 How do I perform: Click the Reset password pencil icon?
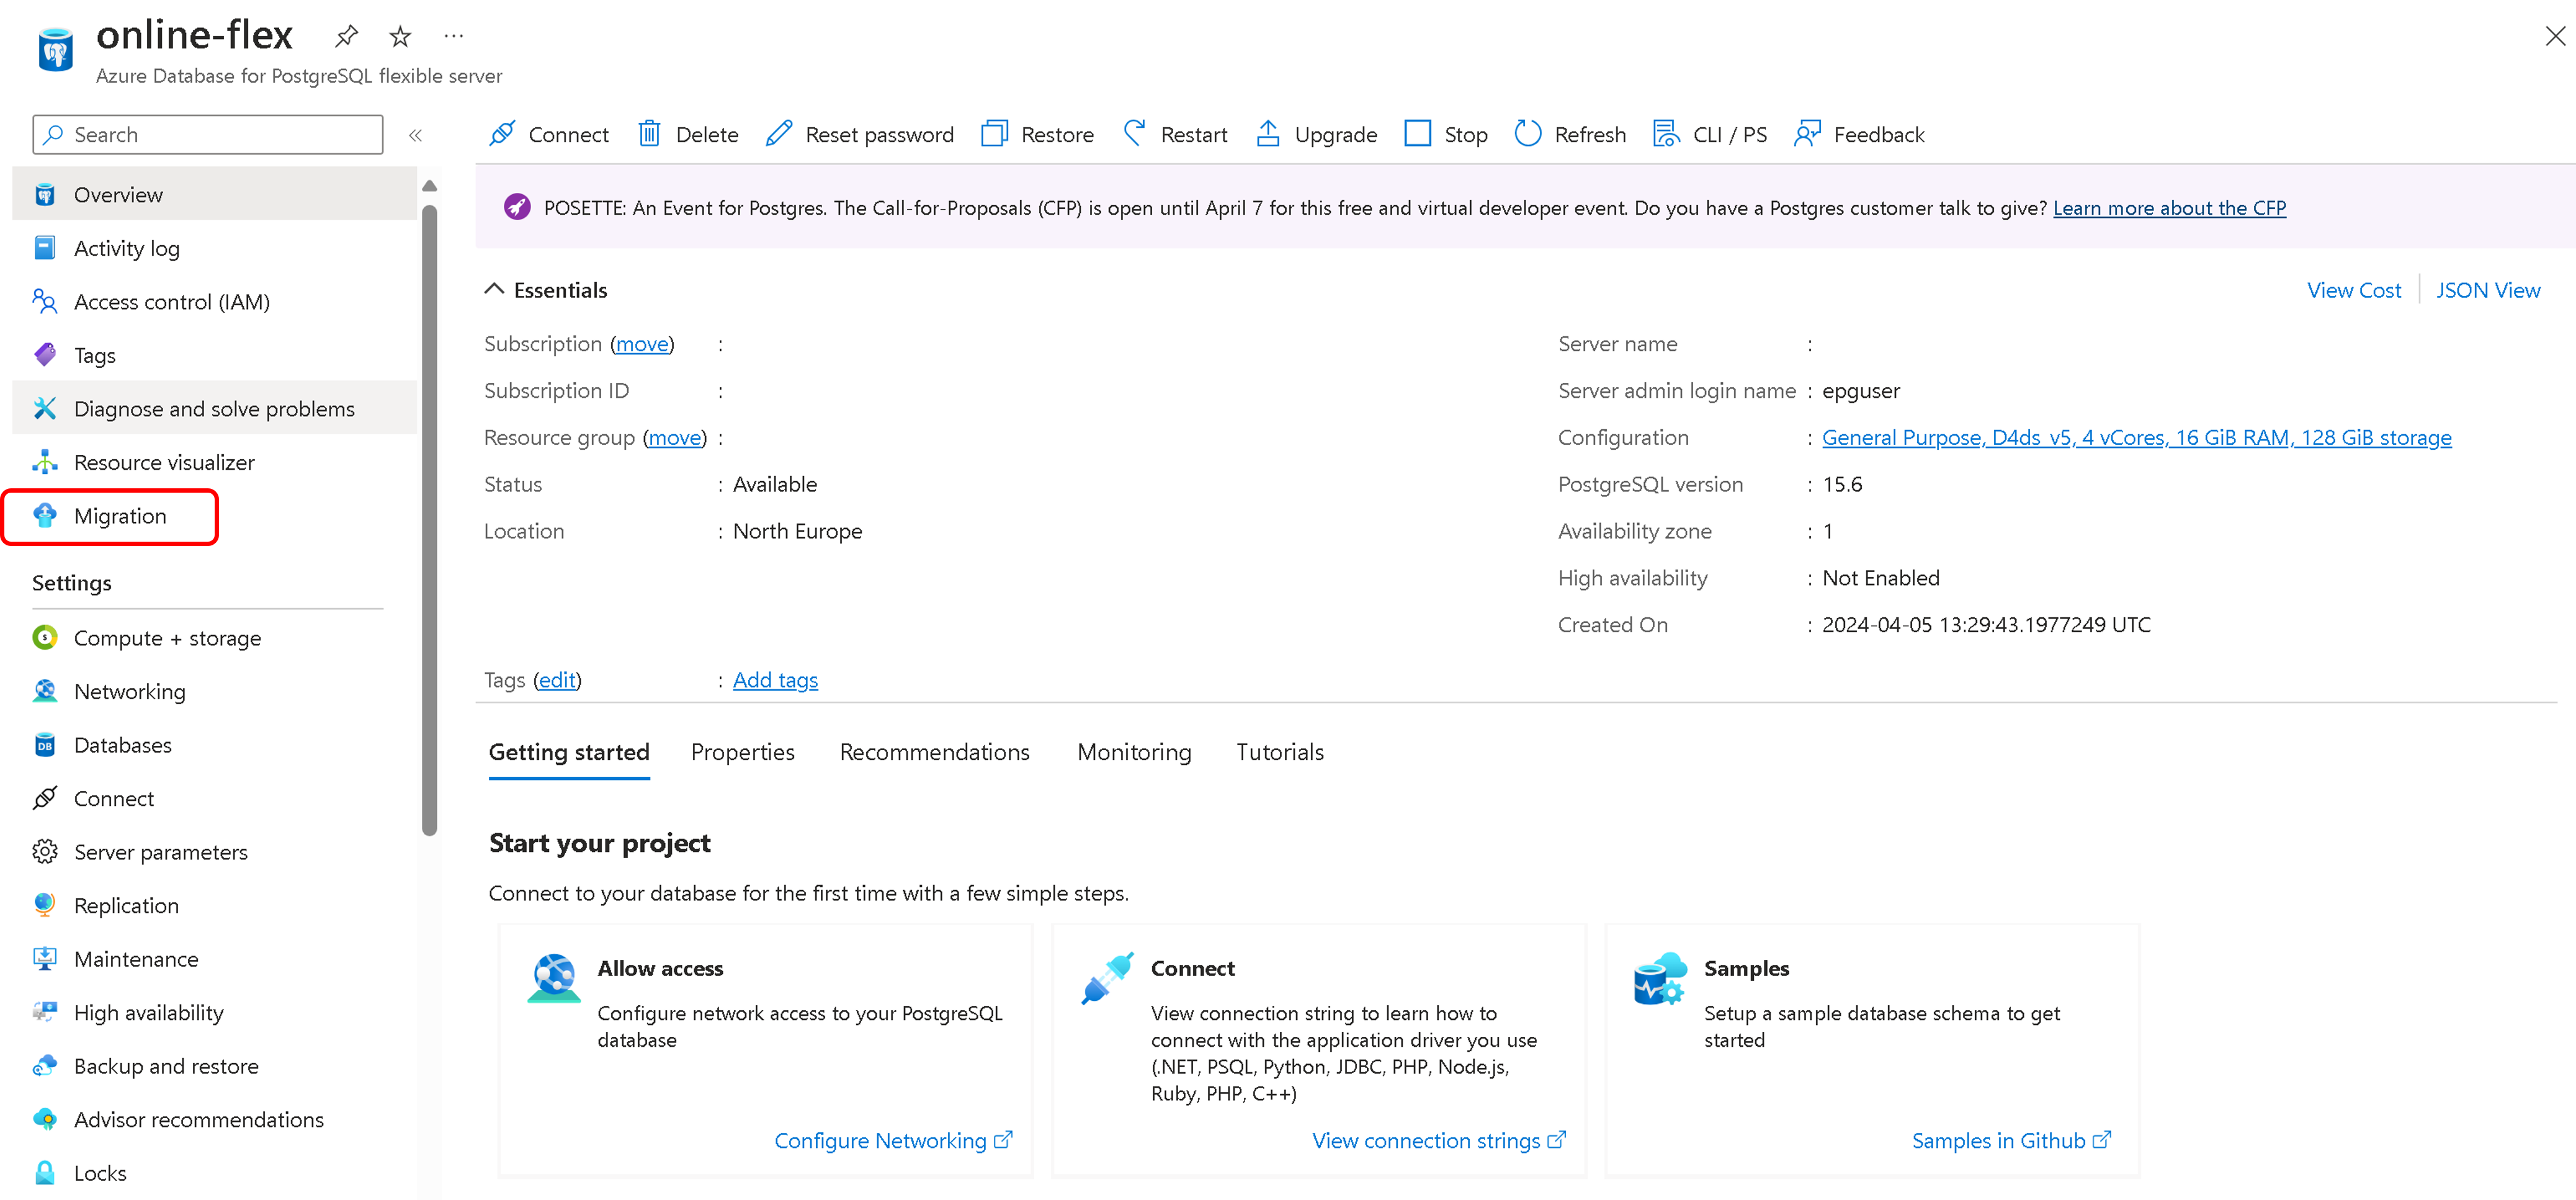(780, 134)
